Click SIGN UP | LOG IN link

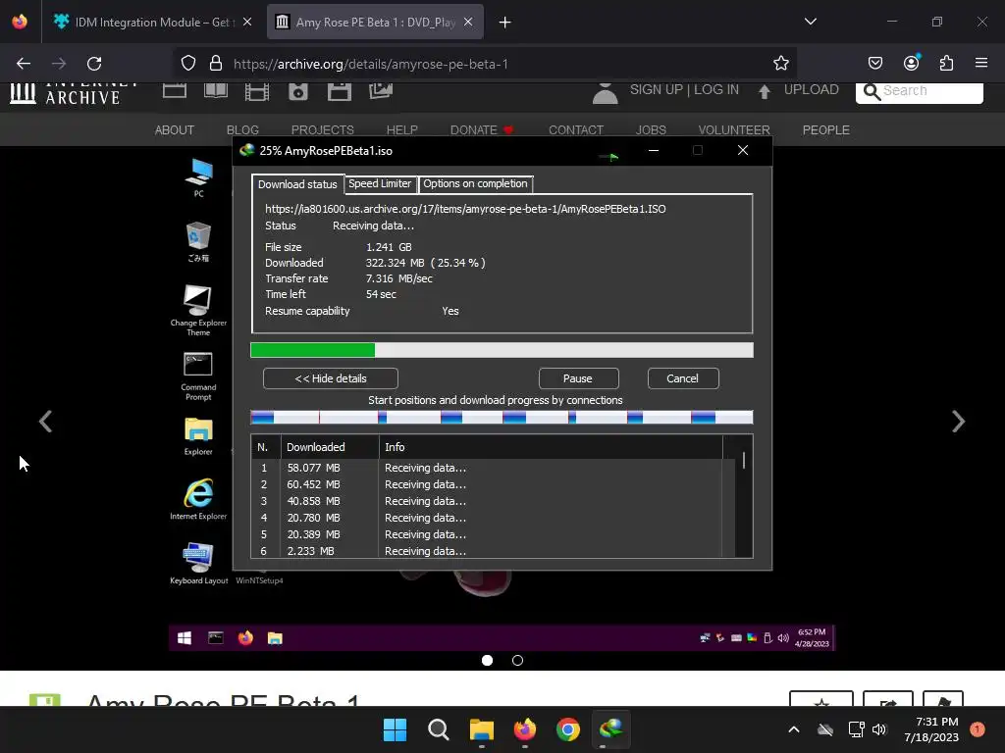(x=684, y=89)
